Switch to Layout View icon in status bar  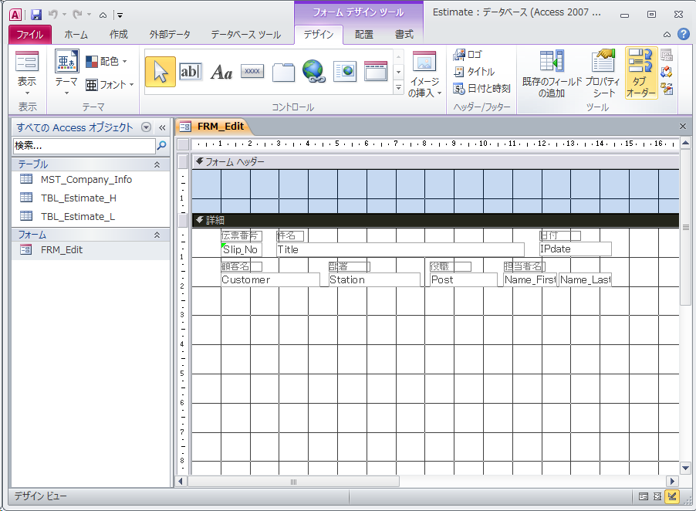pos(657,496)
